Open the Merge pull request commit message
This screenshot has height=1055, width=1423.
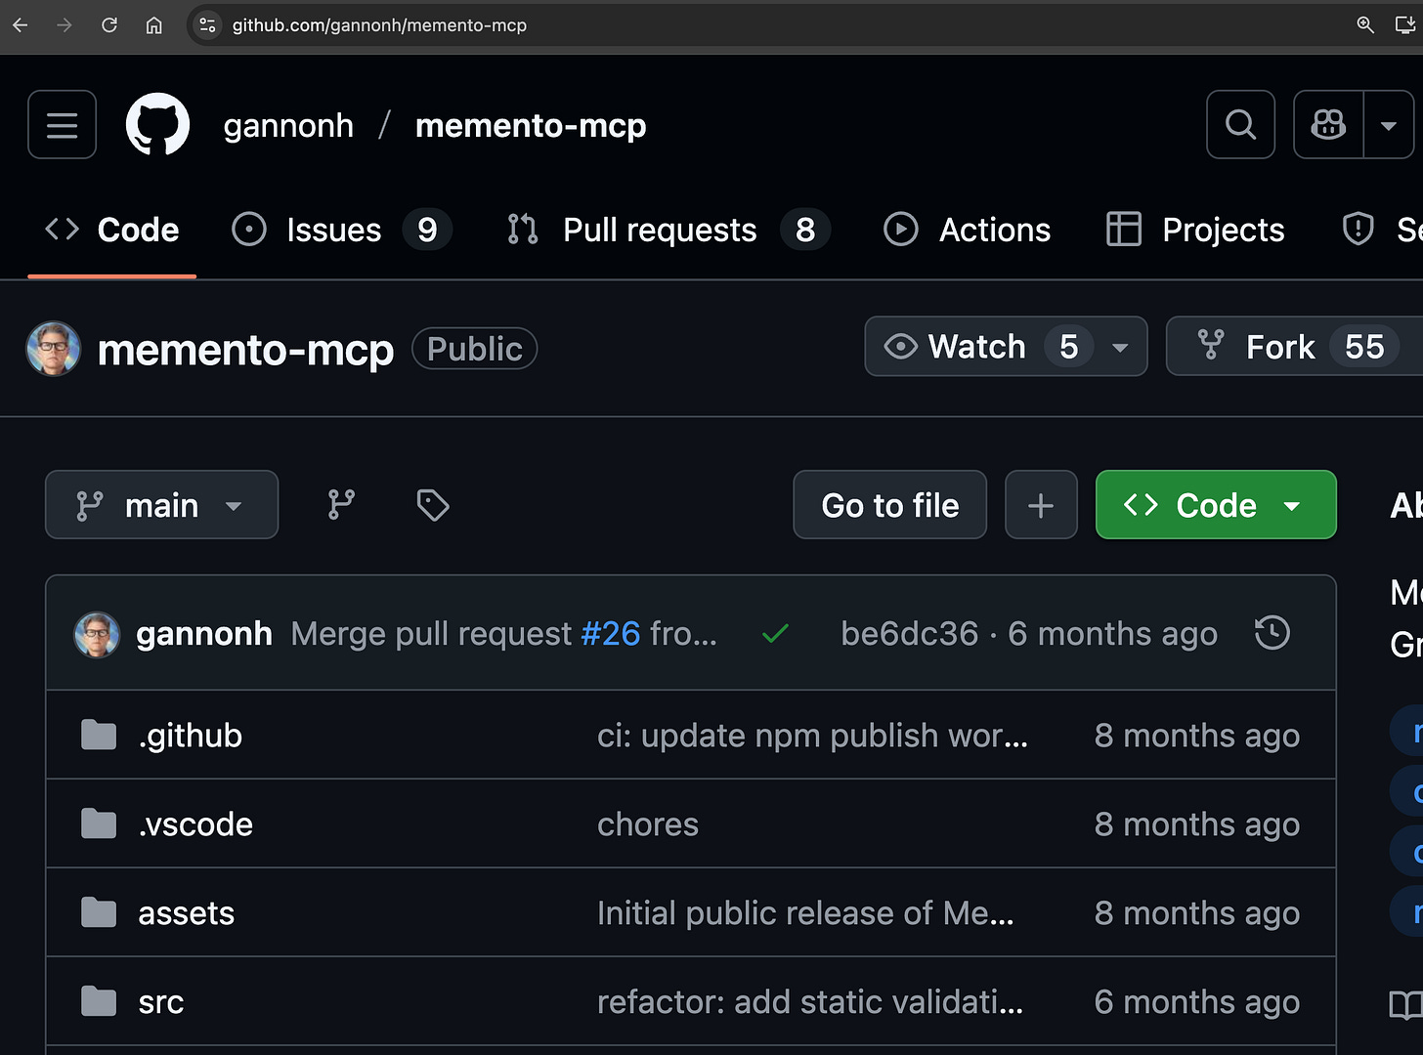click(x=431, y=634)
